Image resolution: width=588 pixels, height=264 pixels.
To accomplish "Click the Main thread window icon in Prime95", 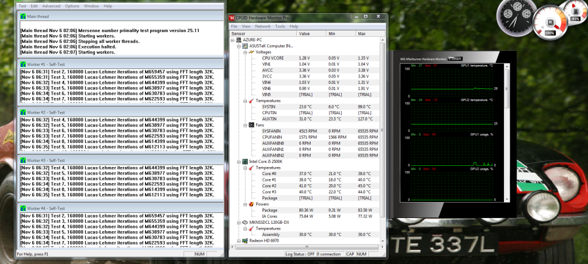I will [23, 17].
